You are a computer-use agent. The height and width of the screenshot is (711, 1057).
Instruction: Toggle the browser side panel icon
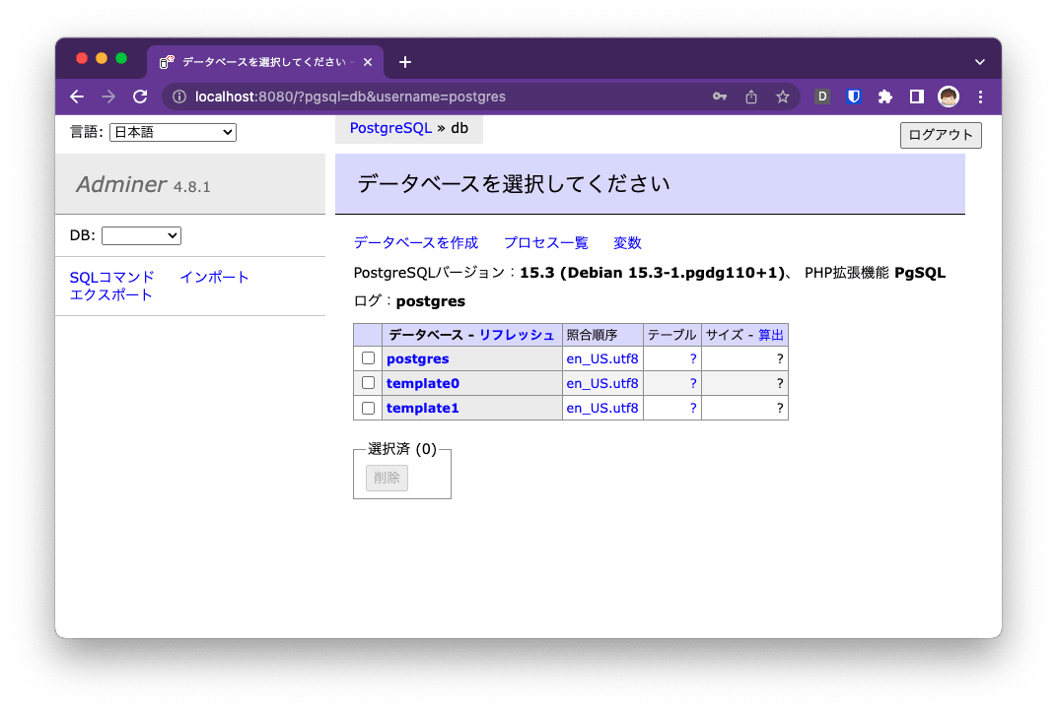tap(916, 97)
